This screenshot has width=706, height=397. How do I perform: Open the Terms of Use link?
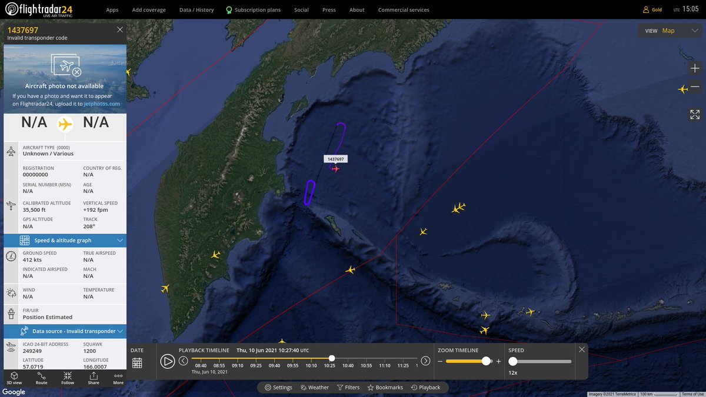(x=692, y=394)
